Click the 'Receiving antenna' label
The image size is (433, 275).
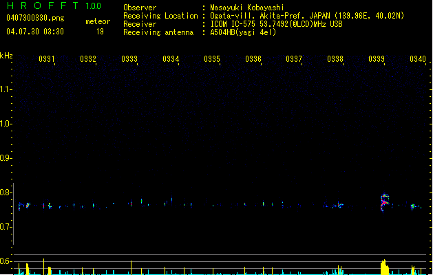click(x=158, y=32)
